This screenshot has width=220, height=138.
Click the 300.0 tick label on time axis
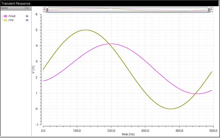[x=145, y=131]
